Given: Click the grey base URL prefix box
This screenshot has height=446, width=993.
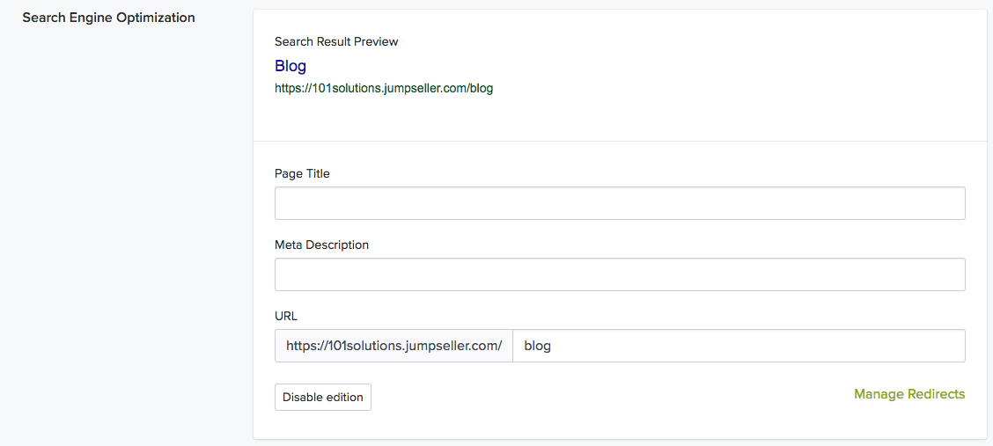Looking at the screenshot, I should point(394,346).
